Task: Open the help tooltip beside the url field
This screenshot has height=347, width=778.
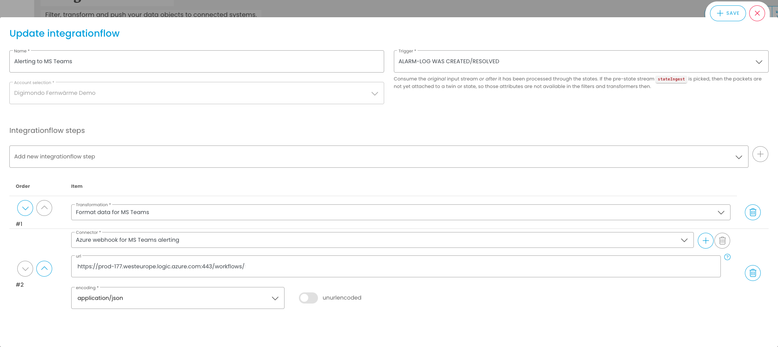Action: (728, 257)
